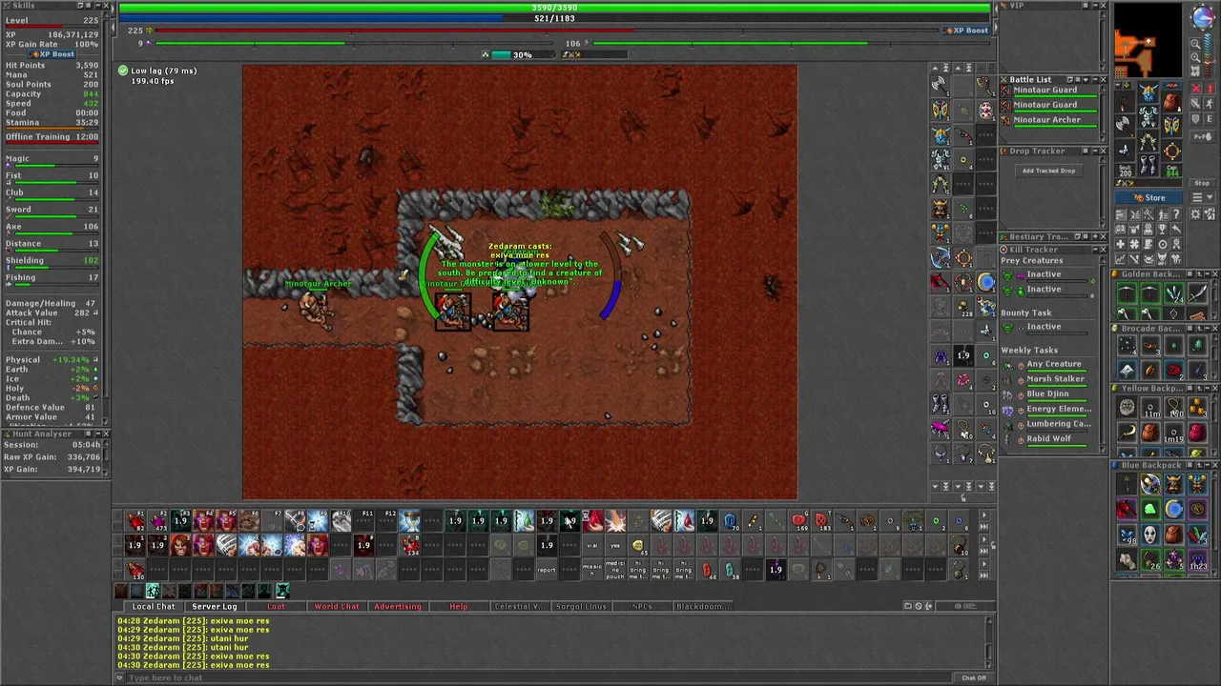This screenshot has height=686, width=1221.
Task: Click XP Boost button on top bar
Action: (966, 30)
